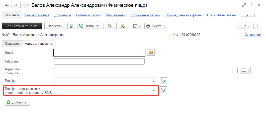
Task: Click the envelope icon next to Email
Action: pyautogui.click(x=151, y=52)
